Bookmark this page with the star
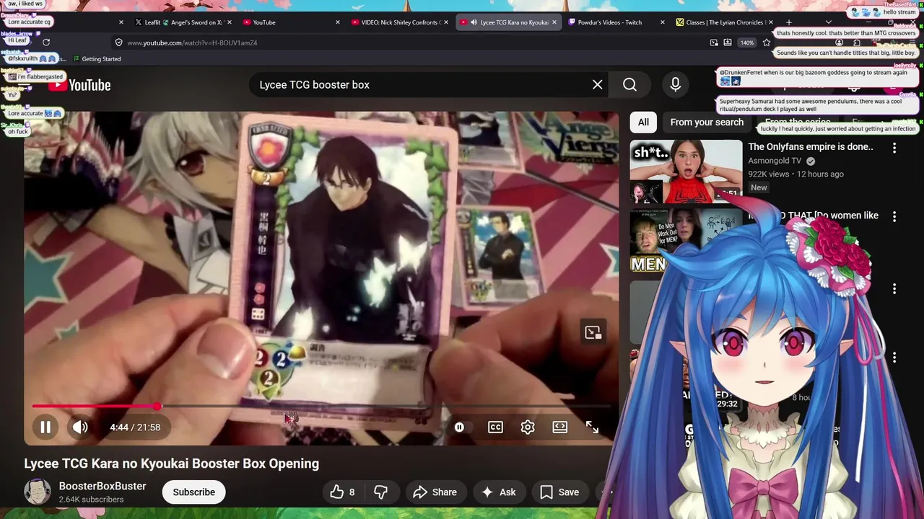This screenshot has width=924, height=519. pos(767,43)
